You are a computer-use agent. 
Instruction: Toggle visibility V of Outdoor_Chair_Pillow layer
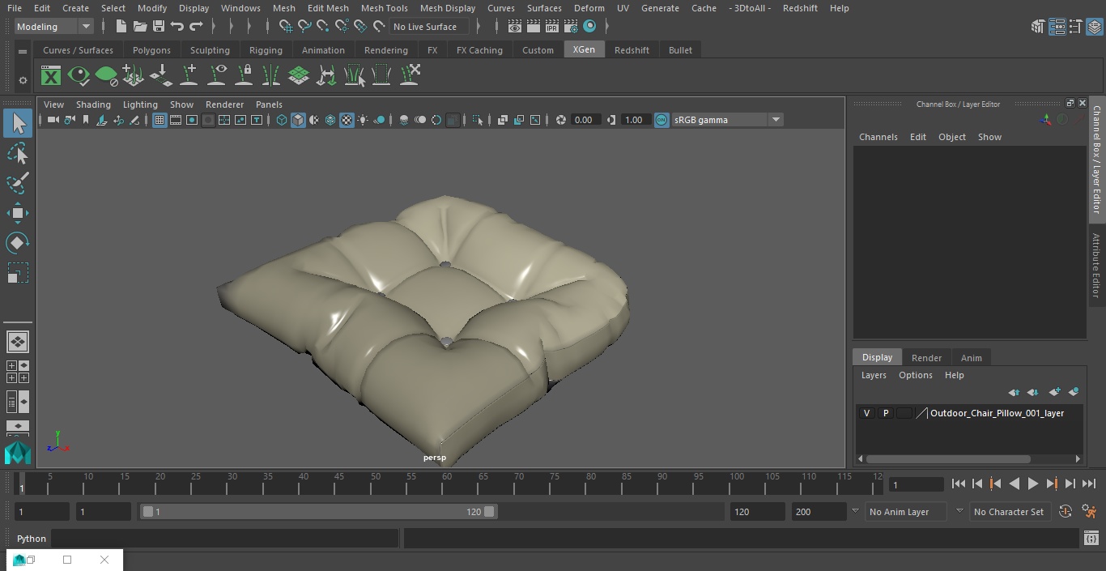tap(866, 413)
